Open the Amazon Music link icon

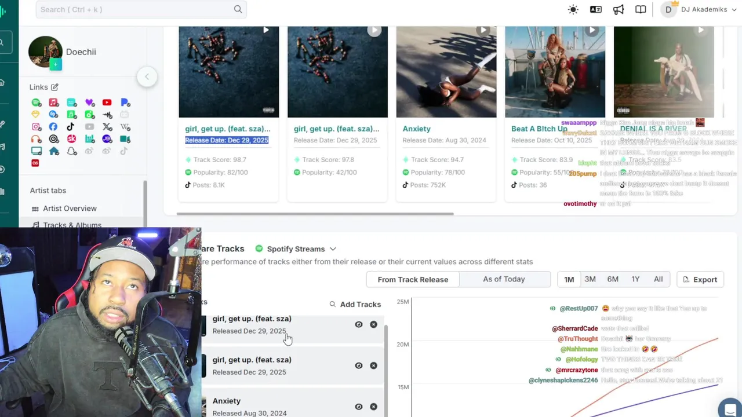(x=71, y=103)
